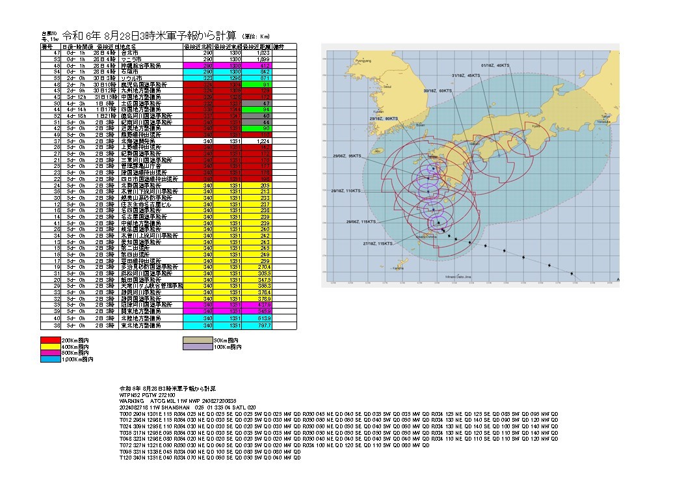The height and width of the screenshot is (483, 697).
Task: Click the magenta 600Km legend swatch
Action: tap(50, 353)
